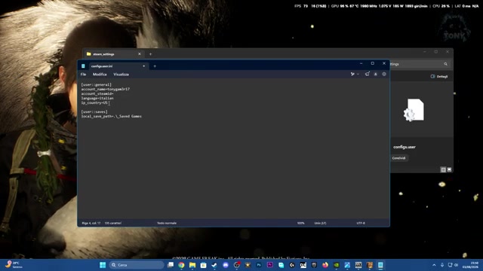Click the [user::saves] header line
Viewport: 483px width, 271px height.
(94, 112)
